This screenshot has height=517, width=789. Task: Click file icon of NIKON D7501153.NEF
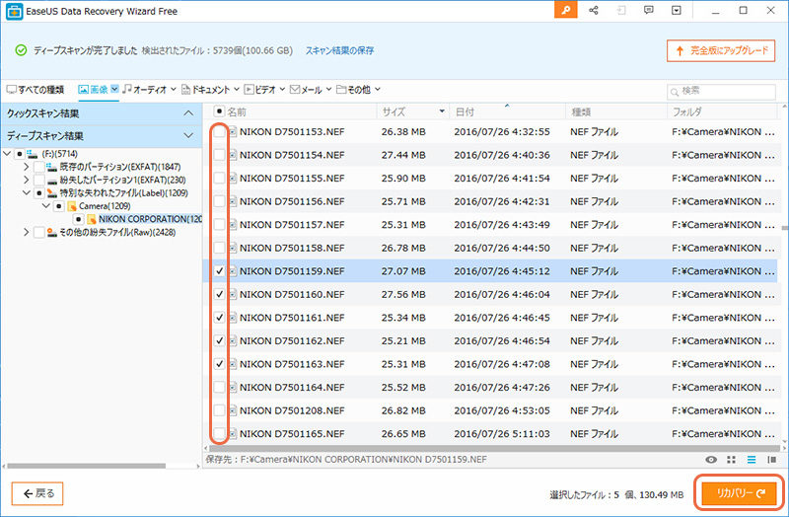tap(233, 132)
